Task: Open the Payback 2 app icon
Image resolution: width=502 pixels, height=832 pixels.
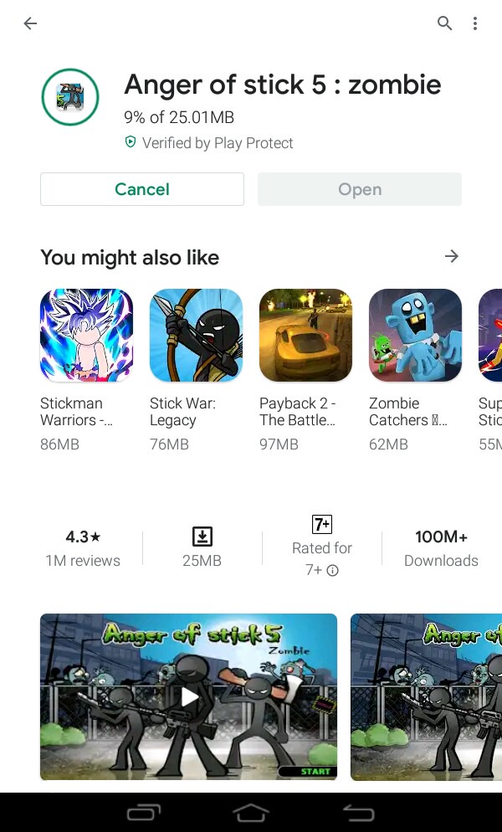Action: coord(305,335)
